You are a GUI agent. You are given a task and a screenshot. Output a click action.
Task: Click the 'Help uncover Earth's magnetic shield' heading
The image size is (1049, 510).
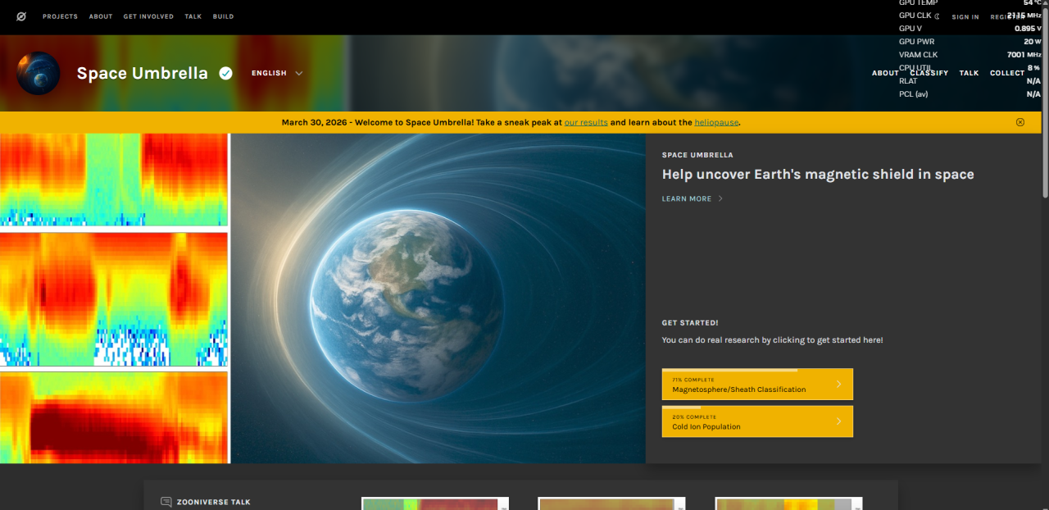[x=818, y=174]
